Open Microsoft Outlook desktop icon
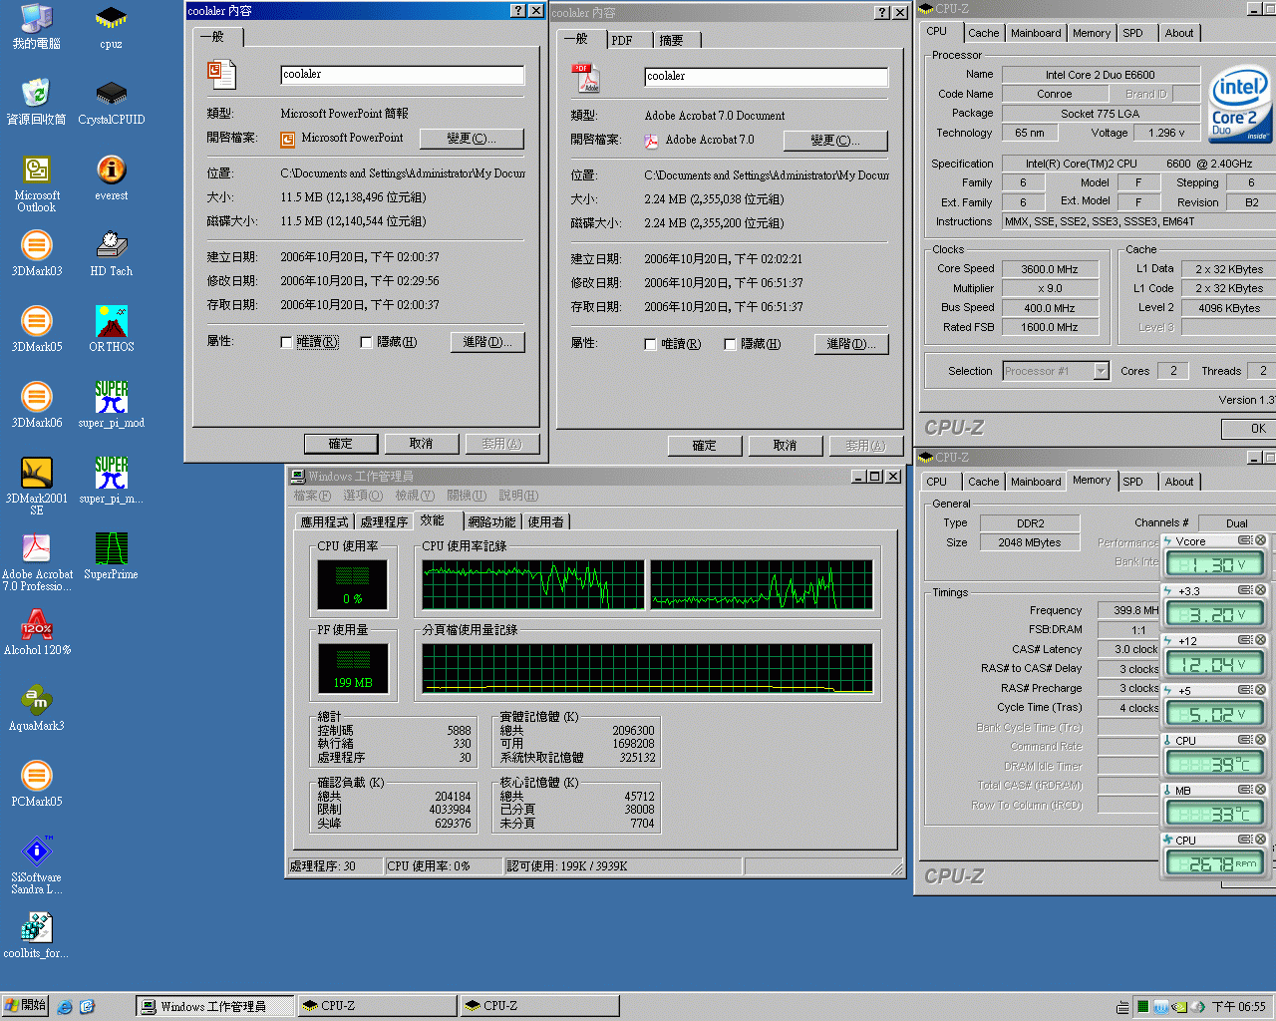Image resolution: width=1276 pixels, height=1021 pixels. [x=37, y=183]
